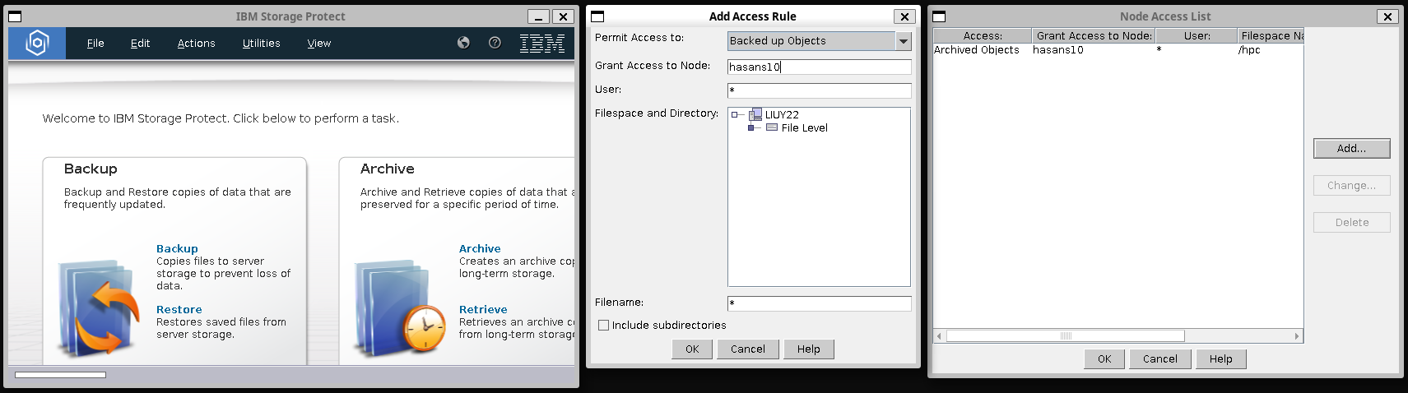The image size is (1408, 393).
Task: Open the globe icon in the toolbar
Action: point(463,43)
